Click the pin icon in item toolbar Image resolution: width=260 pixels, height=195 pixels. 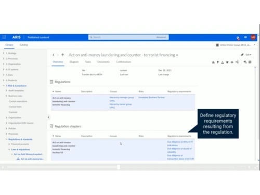click(218, 62)
